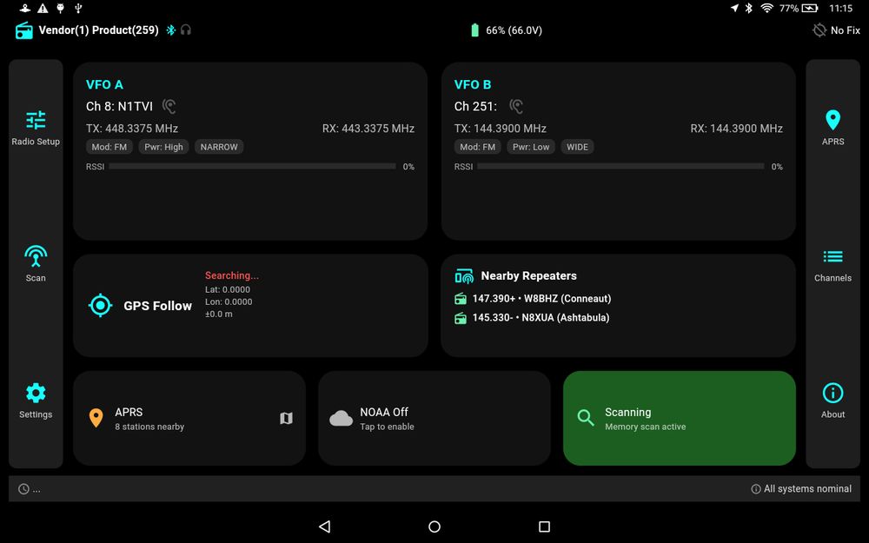Select channel Ch 8: N1TVI
This screenshot has height=543, width=869.
(119, 106)
